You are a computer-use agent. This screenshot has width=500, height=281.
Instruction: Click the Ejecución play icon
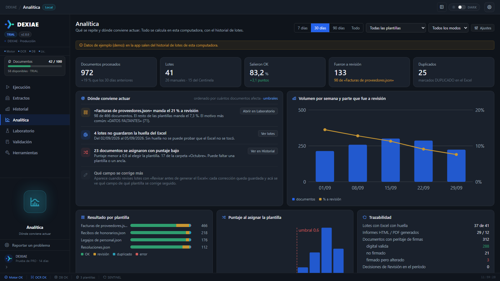[x=7, y=87]
